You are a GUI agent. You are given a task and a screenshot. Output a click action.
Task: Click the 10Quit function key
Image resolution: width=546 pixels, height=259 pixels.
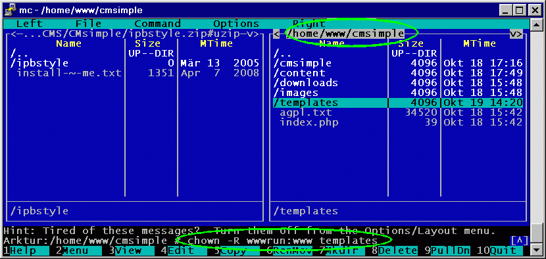tap(500, 250)
